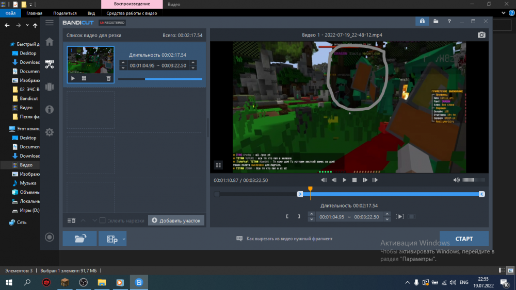Mute the preview speaker icon
Image resolution: width=516 pixels, height=290 pixels.
pyautogui.click(x=457, y=180)
